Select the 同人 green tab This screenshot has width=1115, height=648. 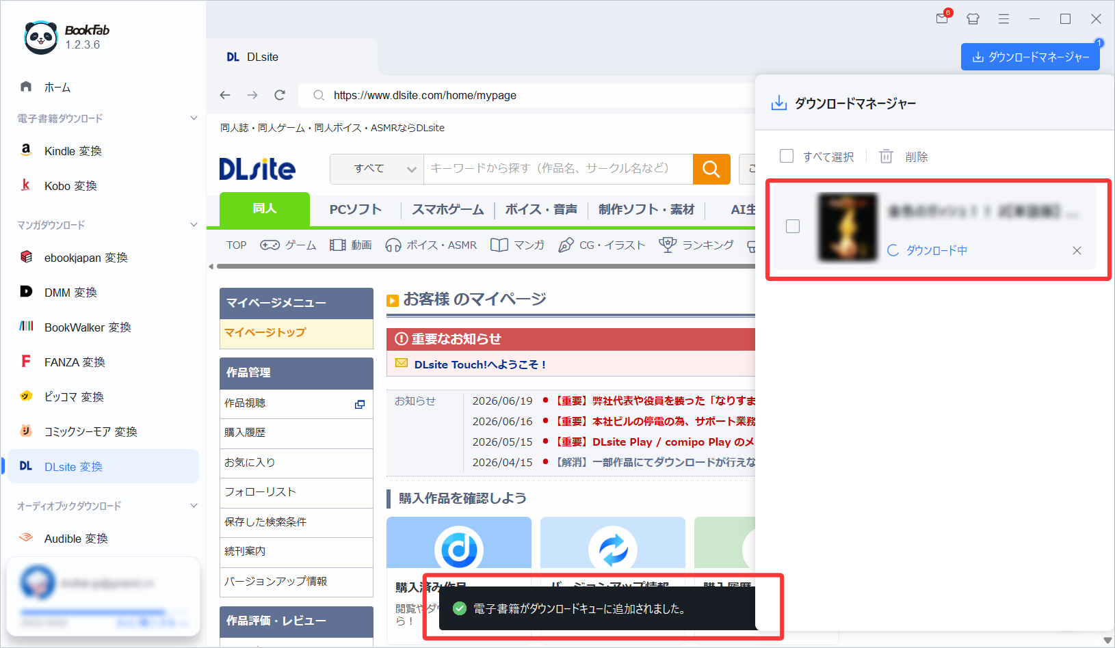tap(265, 209)
